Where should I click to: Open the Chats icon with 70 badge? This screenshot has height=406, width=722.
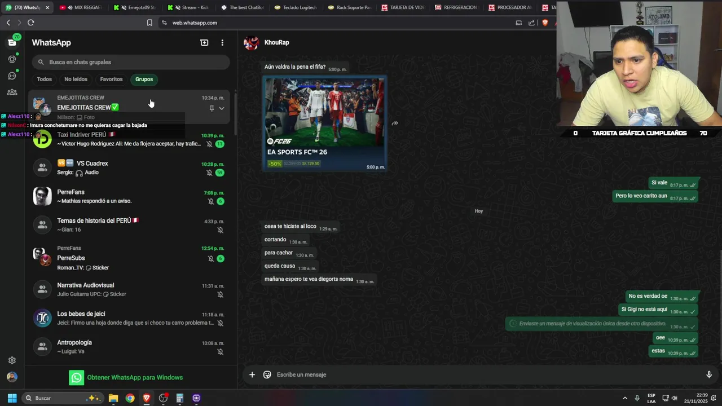click(x=12, y=42)
